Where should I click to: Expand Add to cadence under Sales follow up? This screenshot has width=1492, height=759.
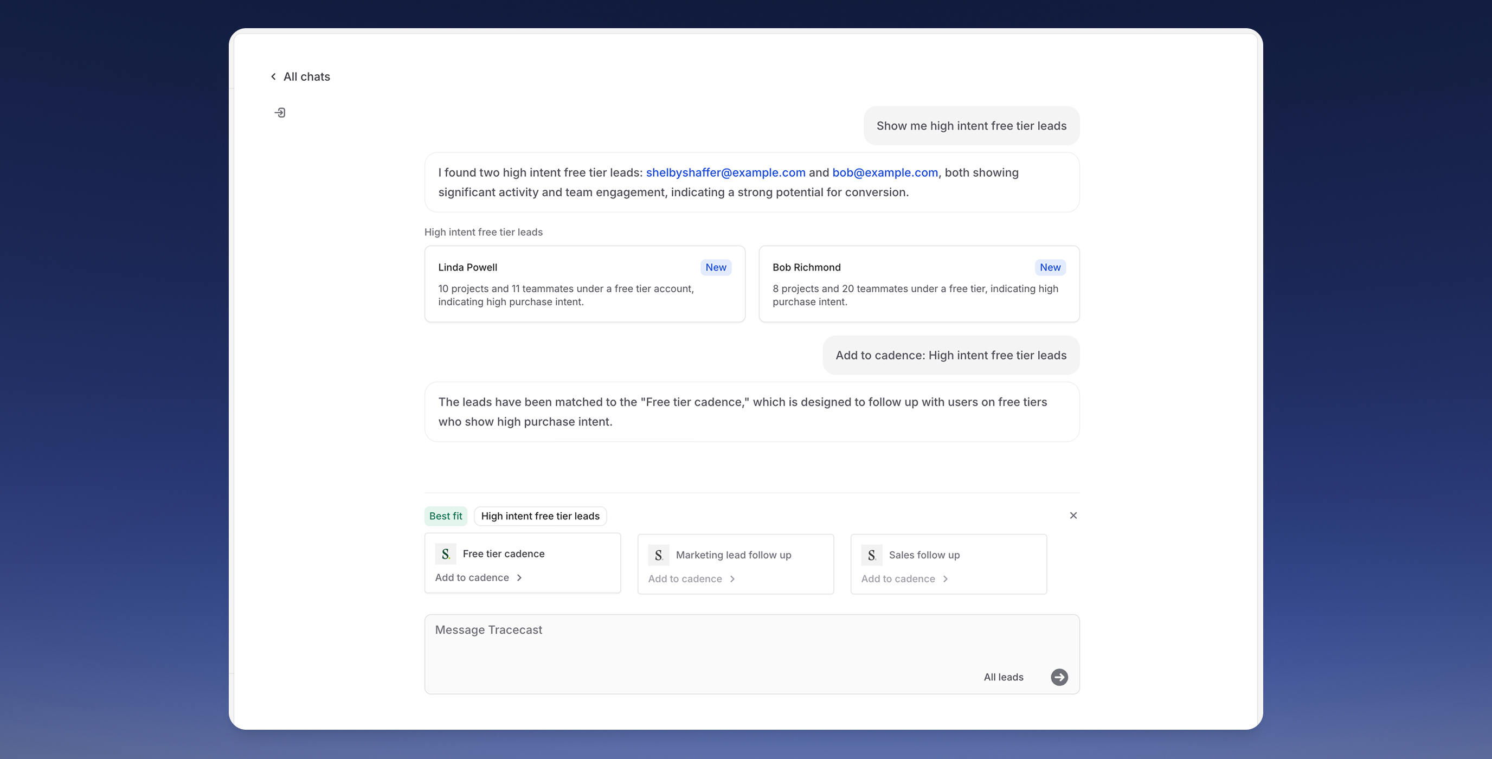point(905,579)
